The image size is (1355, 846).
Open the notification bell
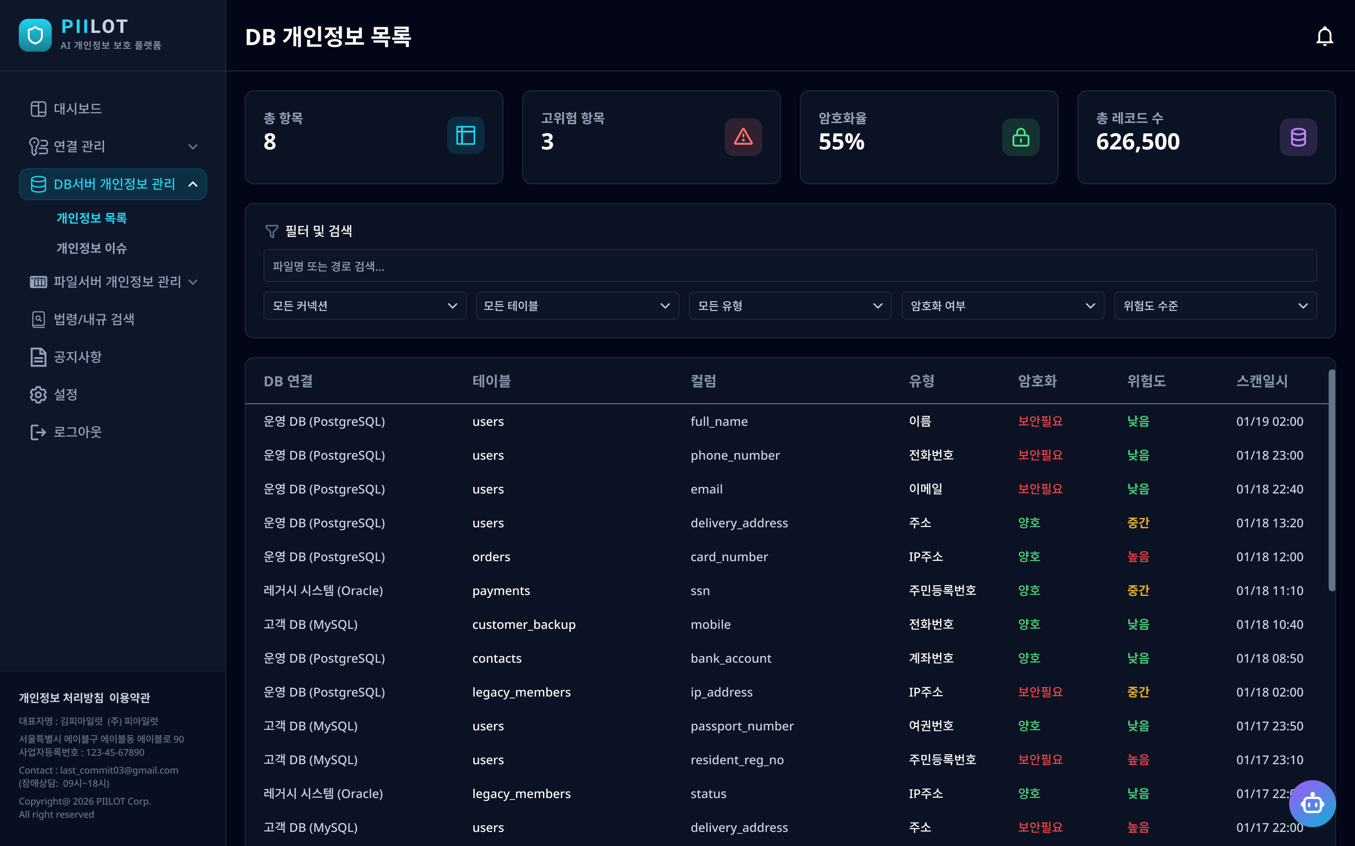tap(1324, 36)
